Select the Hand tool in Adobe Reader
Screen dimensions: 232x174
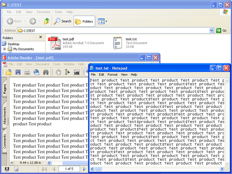[x=58, y=72]
